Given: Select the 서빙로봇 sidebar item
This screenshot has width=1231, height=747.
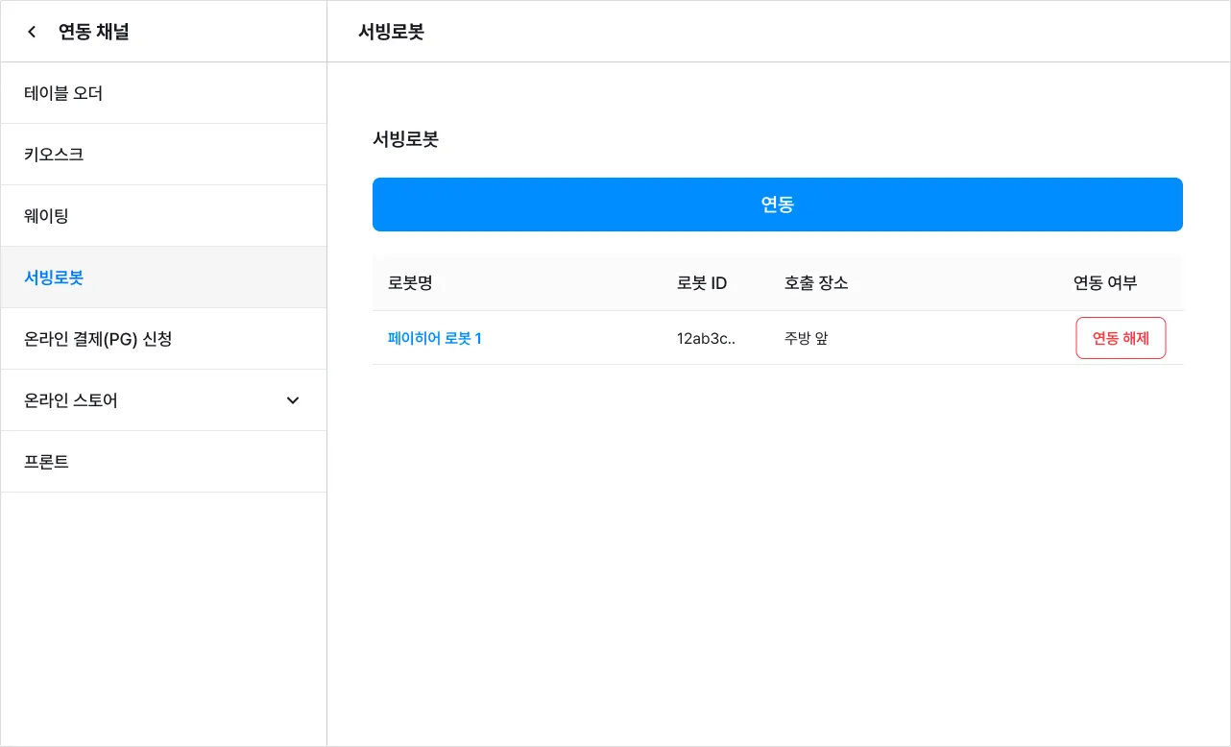Looking at the screenshot, I should click(163, 277).
